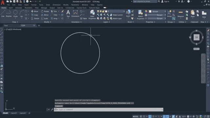Open the Start drawing tab
210x118 pixels.
click(x=6, y=26)
